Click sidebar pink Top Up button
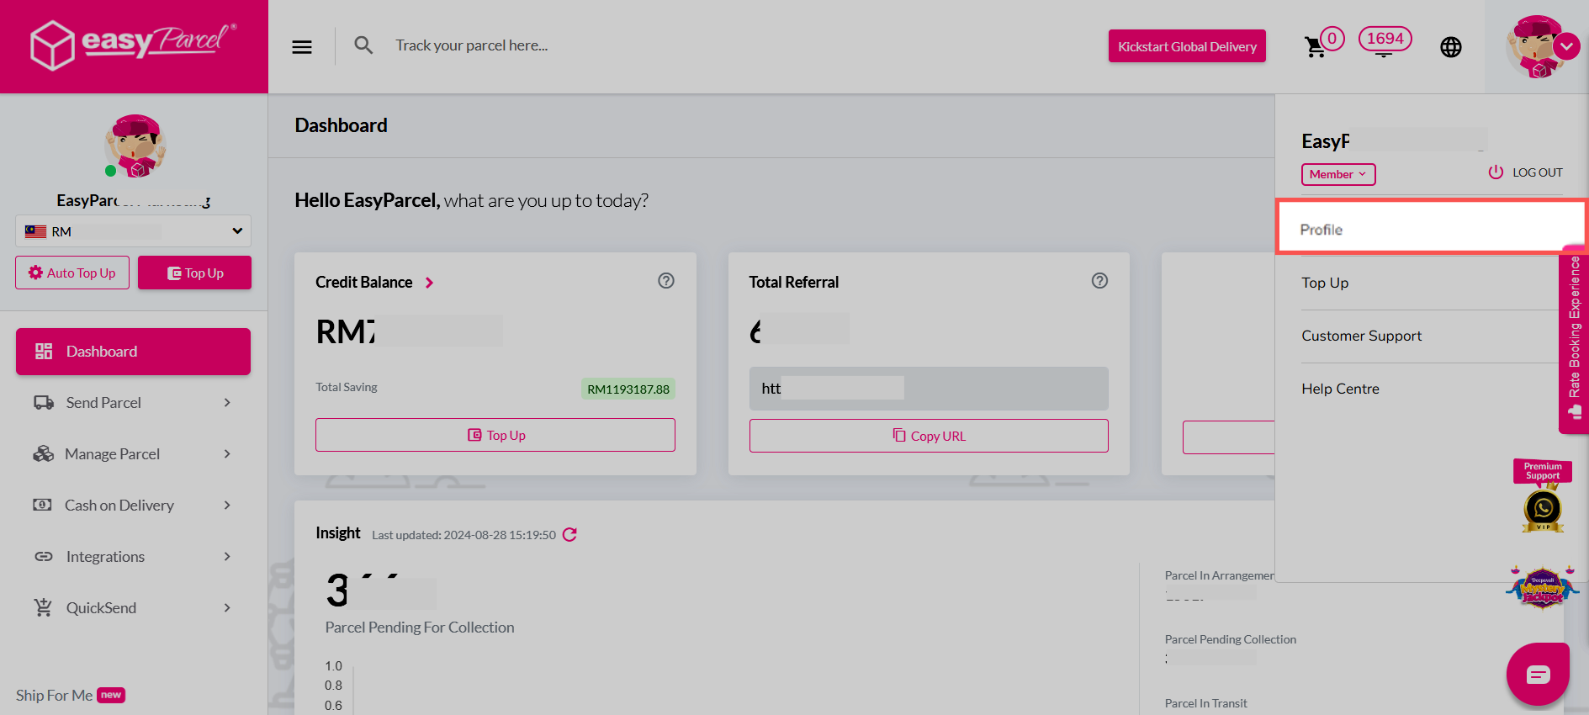 tap(194, 273)
